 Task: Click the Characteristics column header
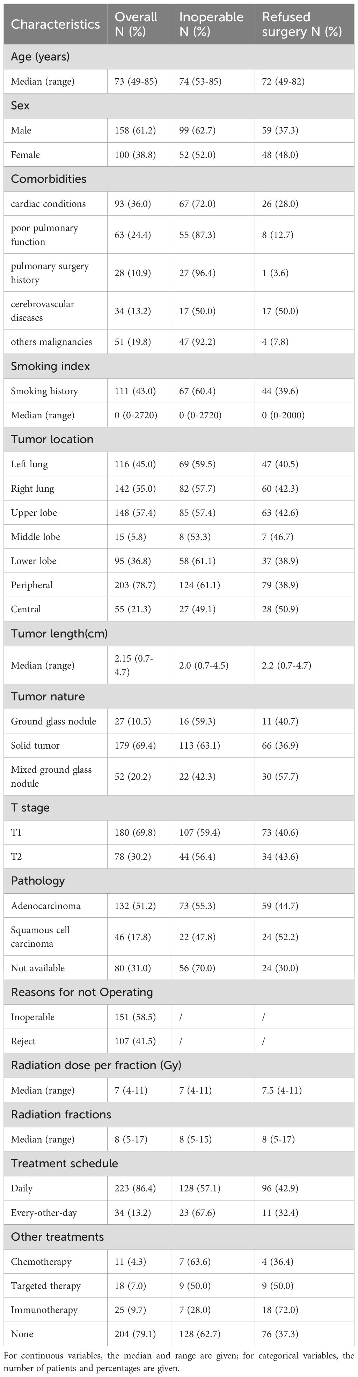[x=55, y=24]
